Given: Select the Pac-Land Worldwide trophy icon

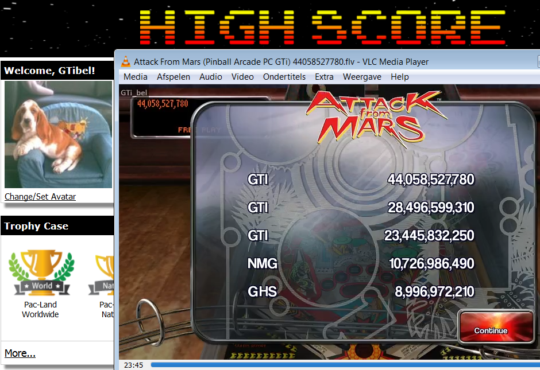Looking at the screenshot, I should click(42, 273).
